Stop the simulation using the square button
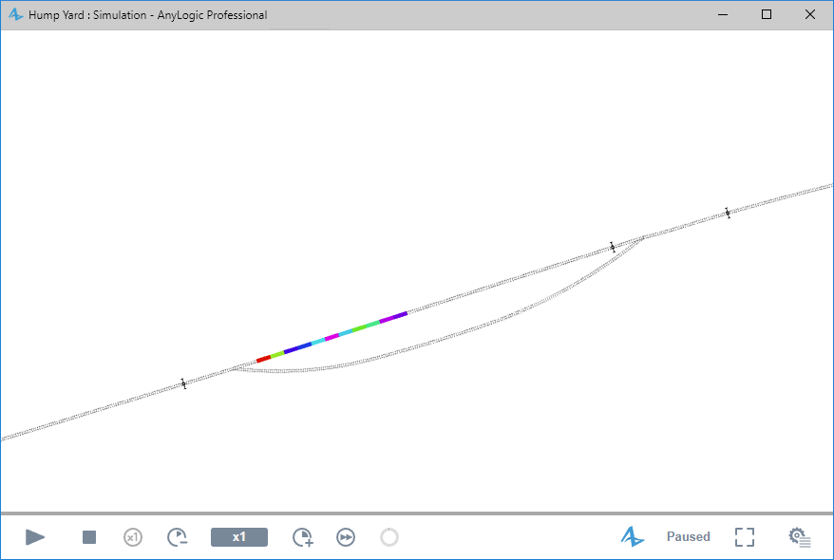This screenshot has width=834, height=560. 89,537
